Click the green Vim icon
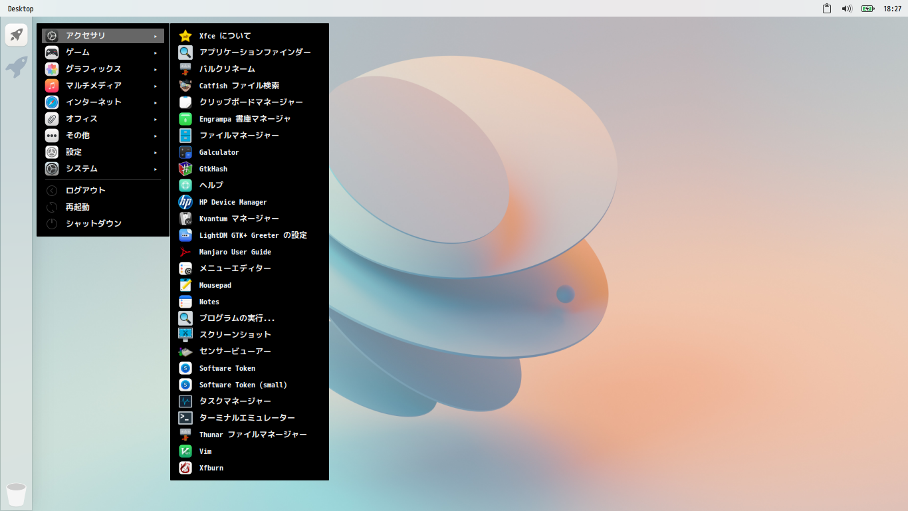The width and height of the screenshot is (908, 511). pyautogui.click(x=185, y=451)
